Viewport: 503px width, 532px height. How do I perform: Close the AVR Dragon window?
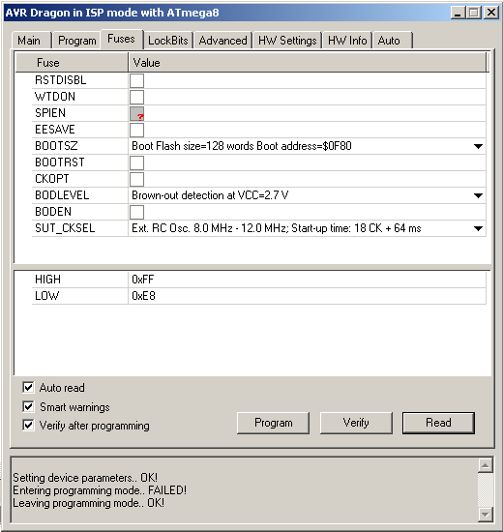pos(491,13)
